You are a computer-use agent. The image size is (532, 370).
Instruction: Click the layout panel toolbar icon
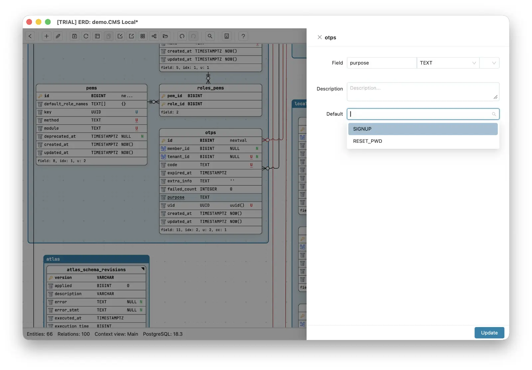[97, 36]
